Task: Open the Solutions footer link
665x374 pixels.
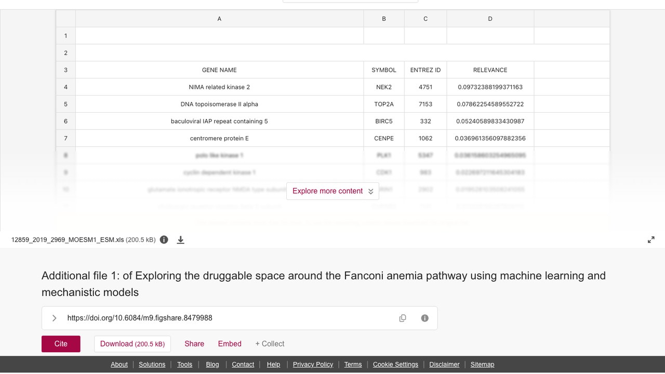Action: [152, 365]
